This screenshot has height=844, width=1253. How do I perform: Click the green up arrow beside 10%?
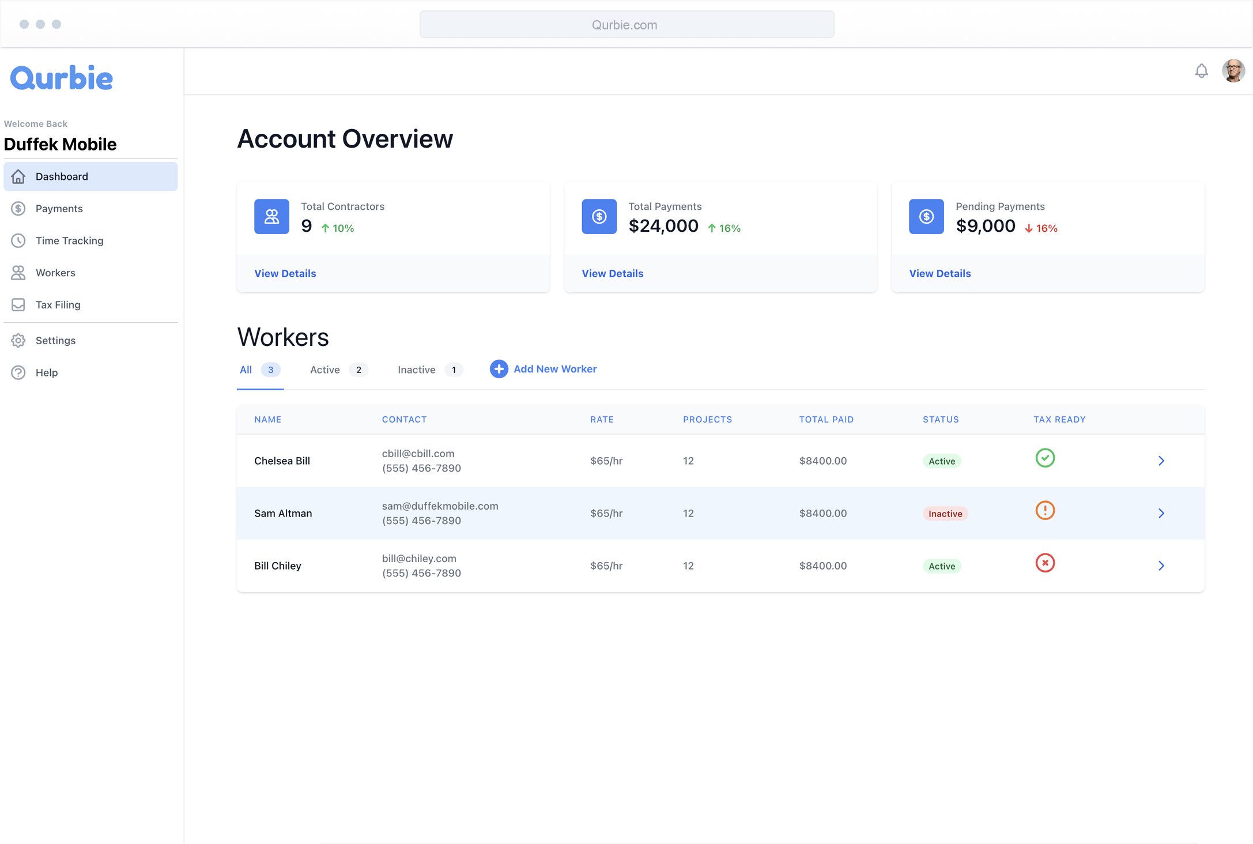click(325, 228)
